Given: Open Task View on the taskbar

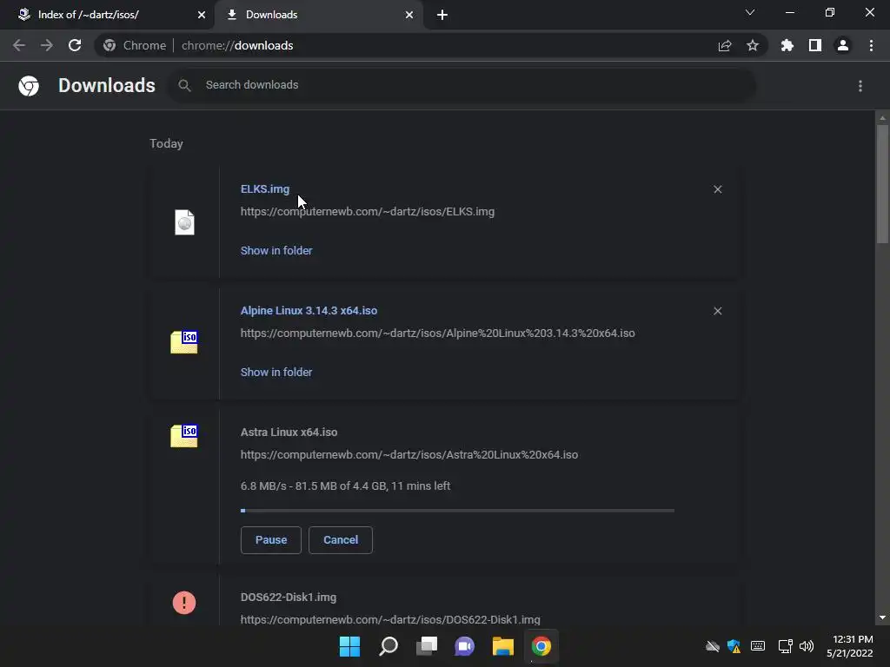Looking at the screenshot, I should pyautogui.click(x=426, y=646).
